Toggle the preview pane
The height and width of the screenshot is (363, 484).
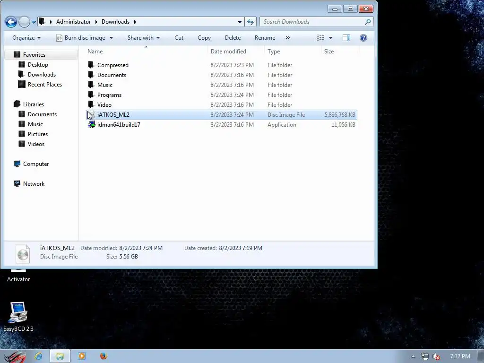tap(346, 38)
